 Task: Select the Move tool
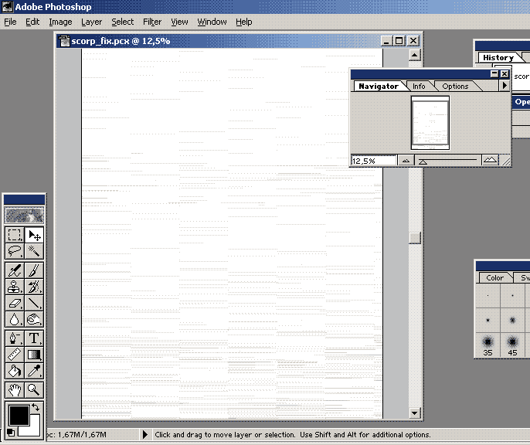click(35, 235)
